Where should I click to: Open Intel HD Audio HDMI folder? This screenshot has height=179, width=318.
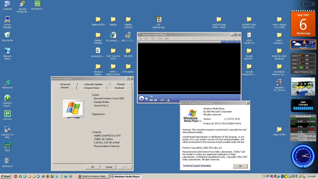point(219,23)
